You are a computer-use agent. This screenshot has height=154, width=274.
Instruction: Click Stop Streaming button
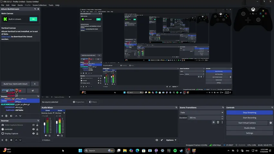point(250,113)
